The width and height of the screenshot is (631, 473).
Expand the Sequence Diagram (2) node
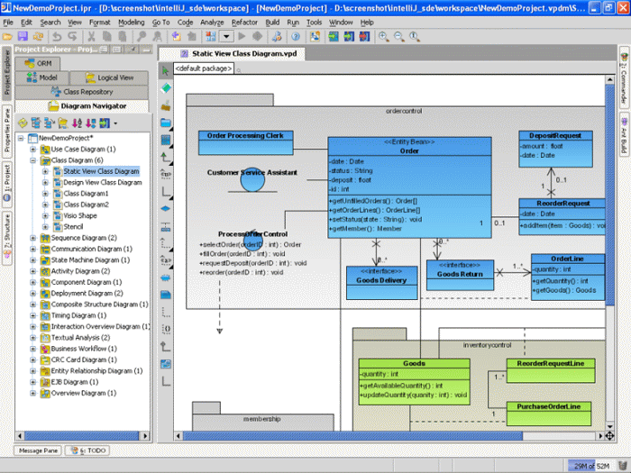33,238
